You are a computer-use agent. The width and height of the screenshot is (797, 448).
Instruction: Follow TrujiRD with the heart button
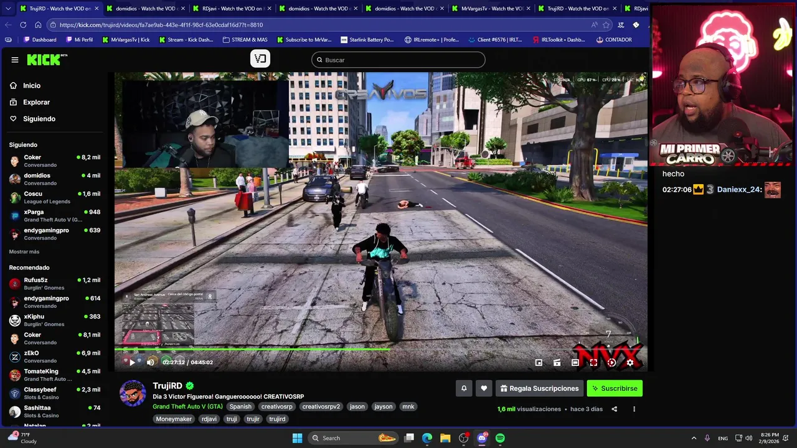pyautogui.click(x=484, y=388)
